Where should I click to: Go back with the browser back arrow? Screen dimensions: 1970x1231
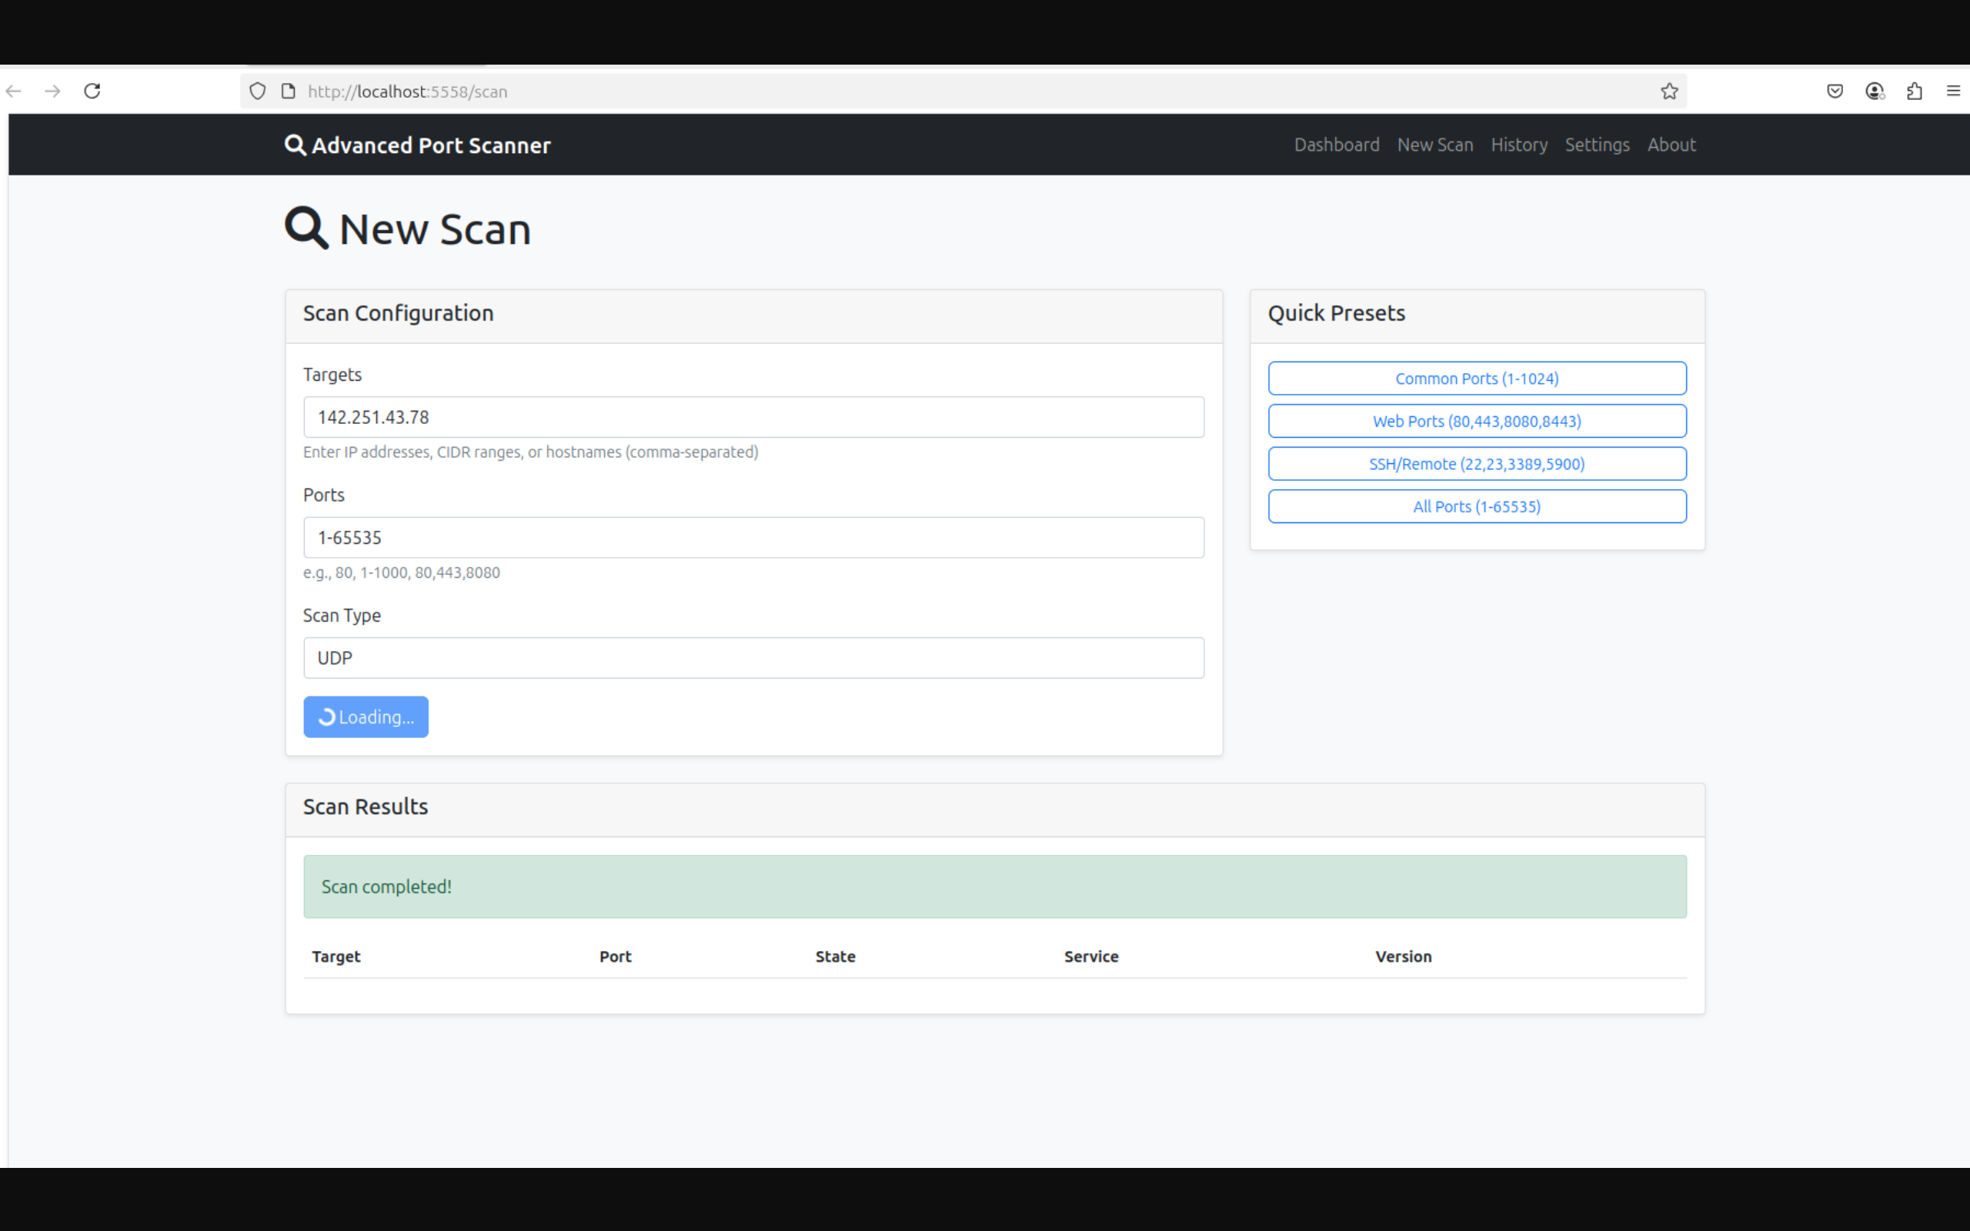tap(14, 92)
